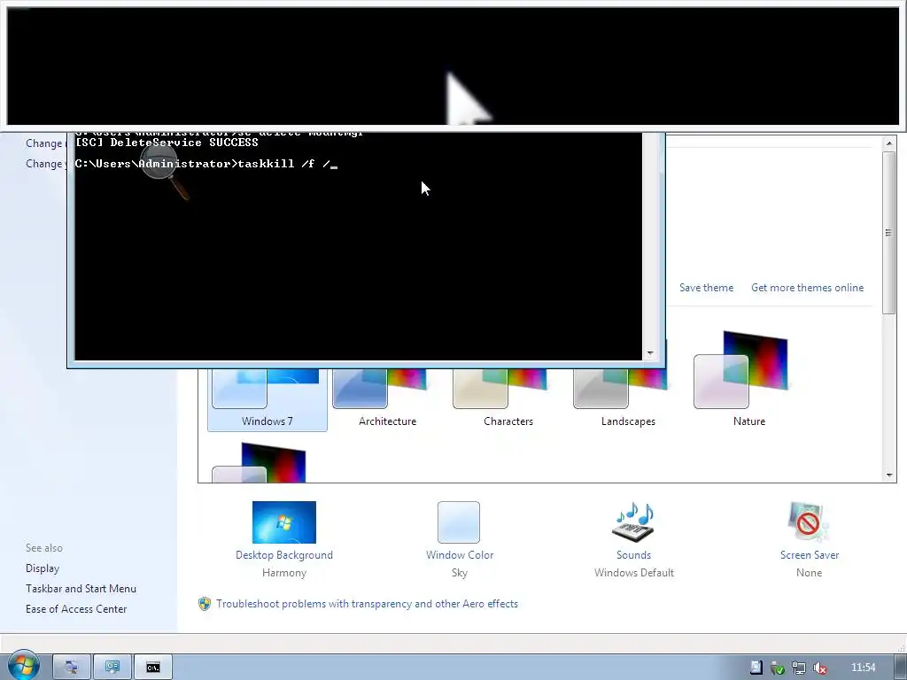The height and width of the screenshot is (680, 907).
Task: Activate the Command Prompt taskbar button
Action: tap(152, 668)
